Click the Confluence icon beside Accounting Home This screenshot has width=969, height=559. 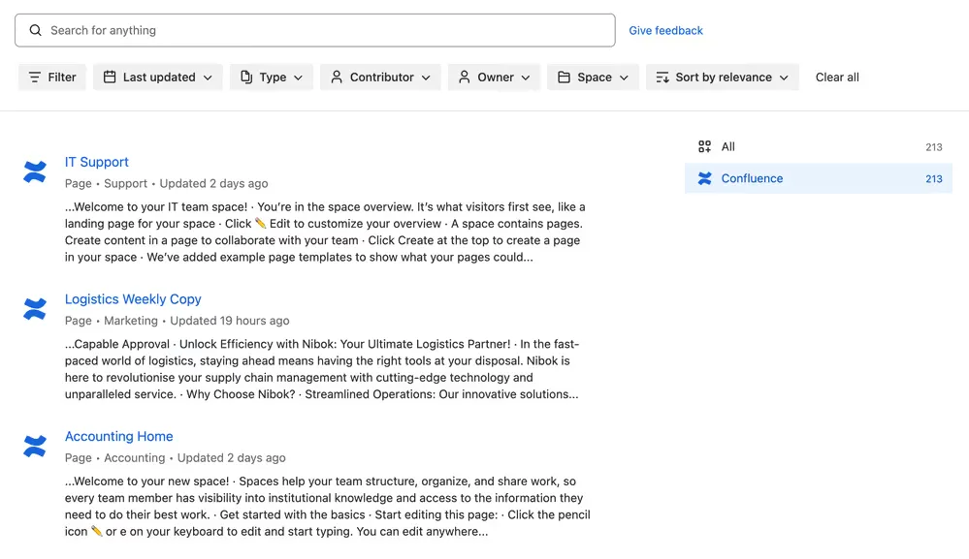pos(35,446)
